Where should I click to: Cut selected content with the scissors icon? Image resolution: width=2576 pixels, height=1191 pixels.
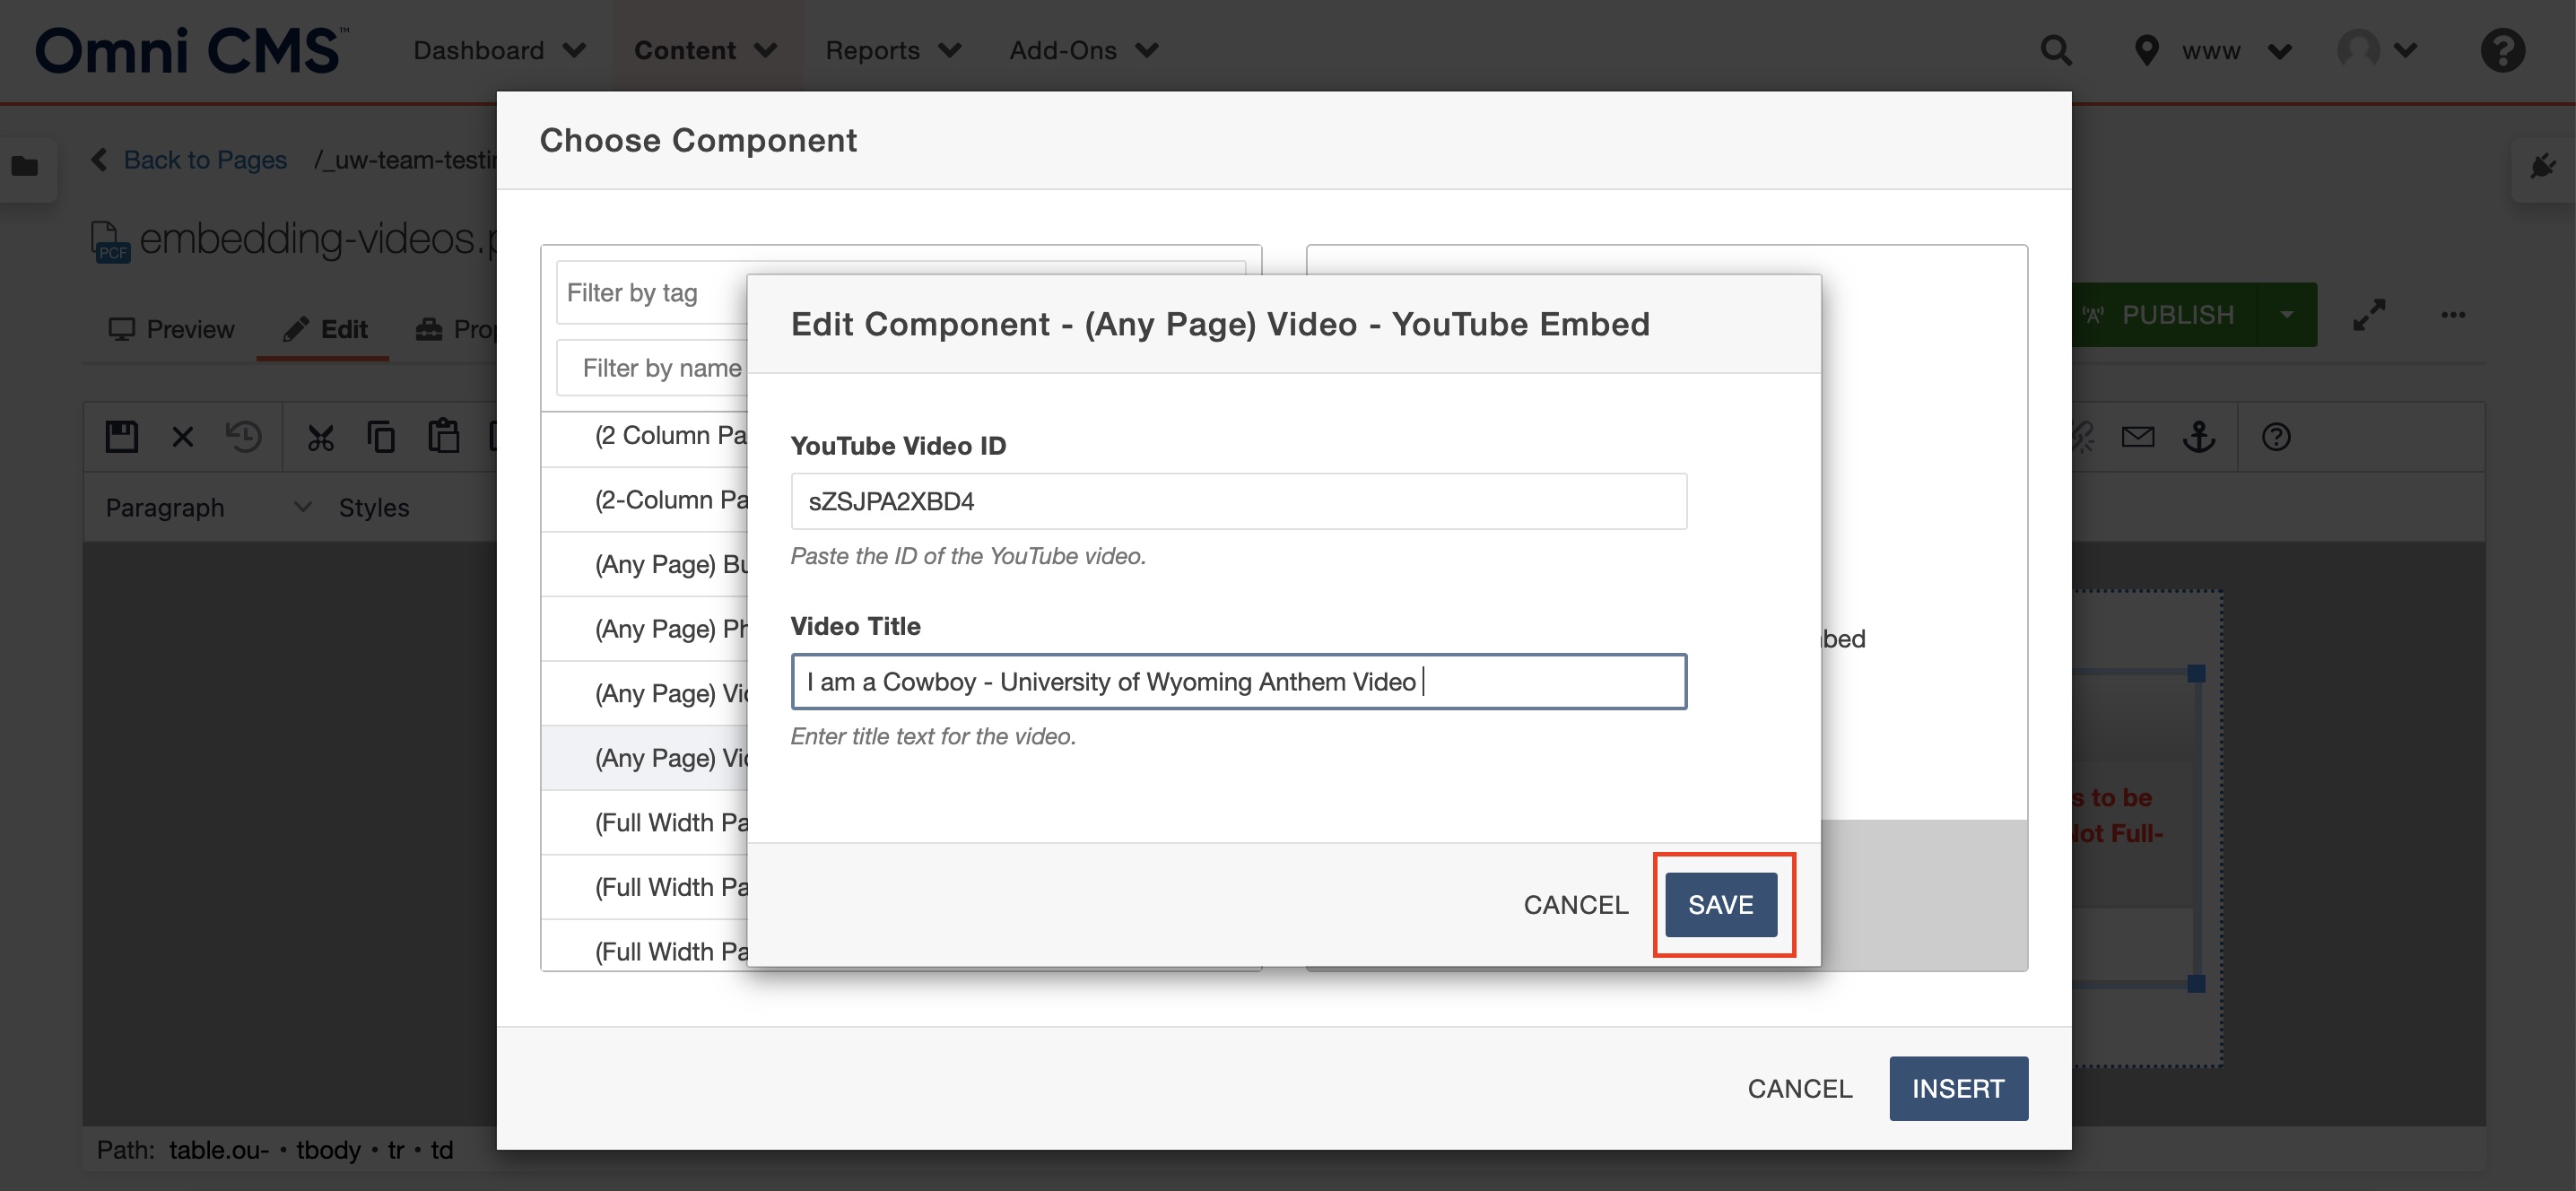coord(321,437)
